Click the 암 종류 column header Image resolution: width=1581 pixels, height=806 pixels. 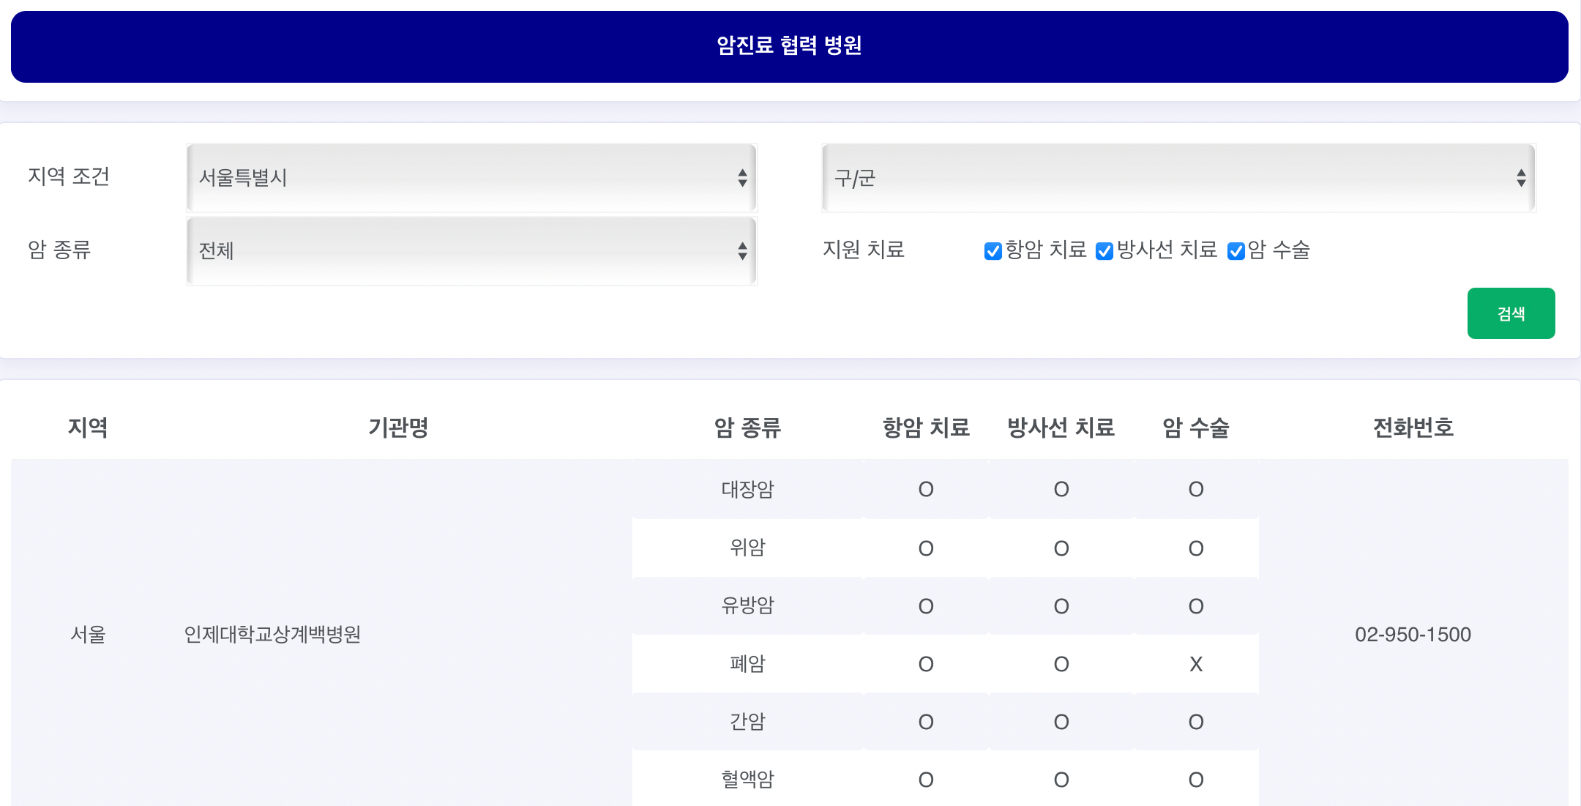(x=747, y=428)
